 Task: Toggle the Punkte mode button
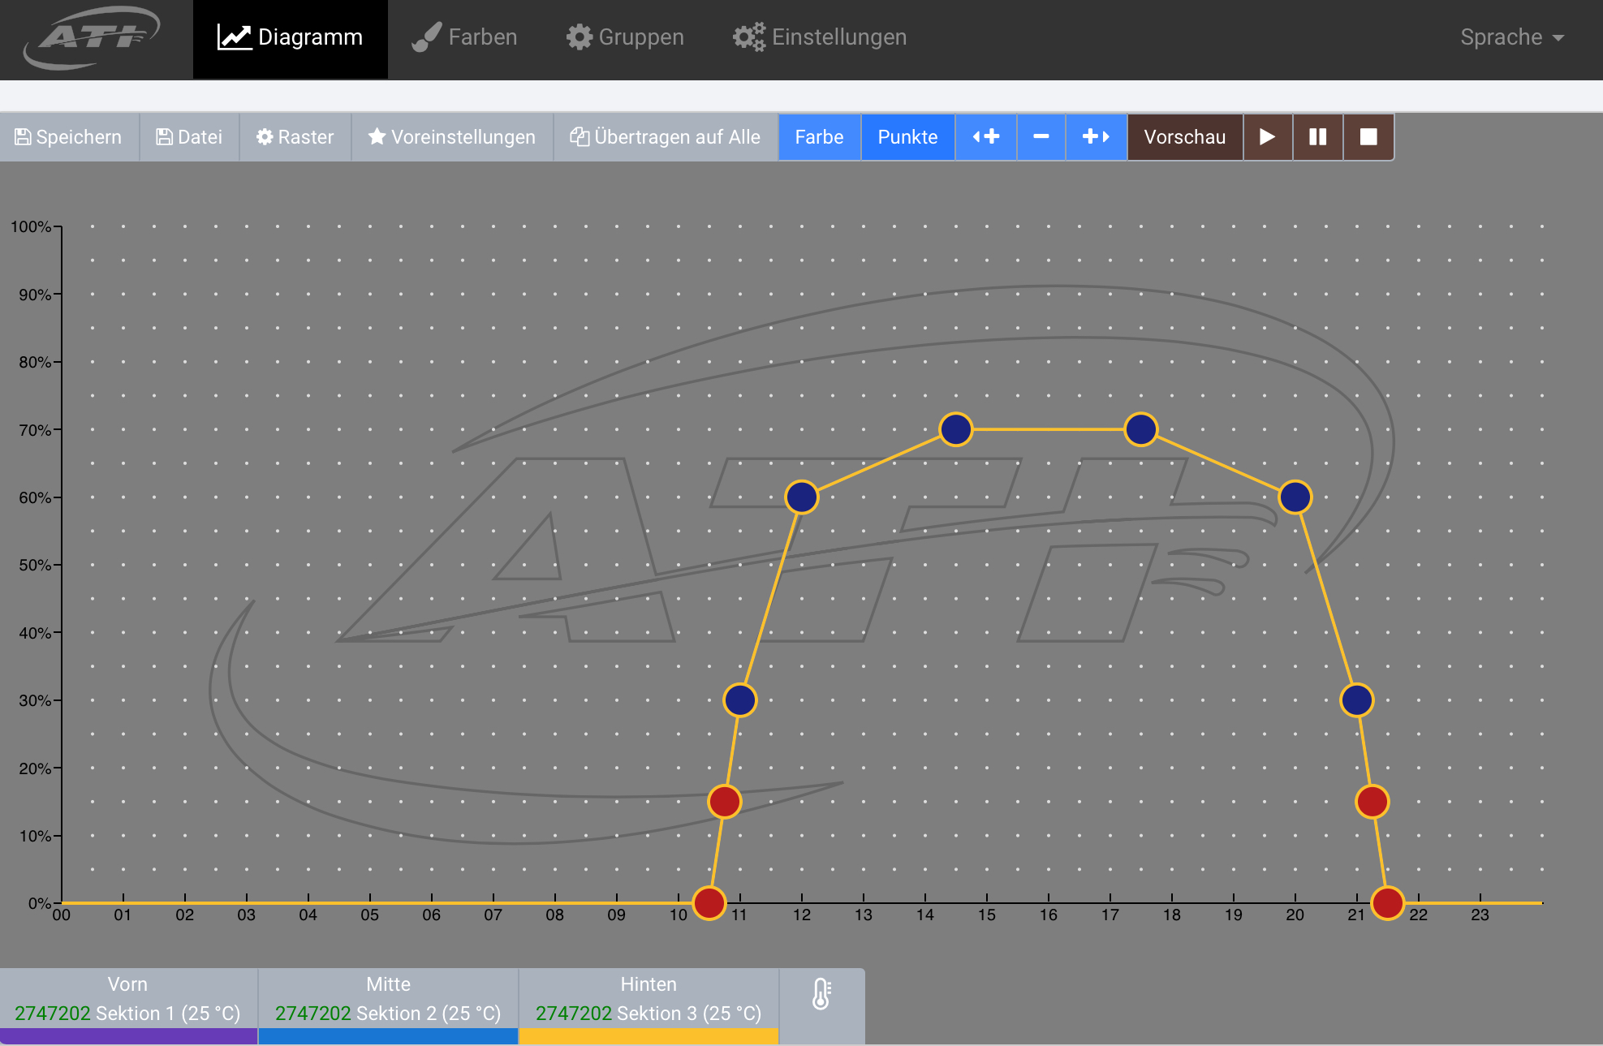pos(907,137)
